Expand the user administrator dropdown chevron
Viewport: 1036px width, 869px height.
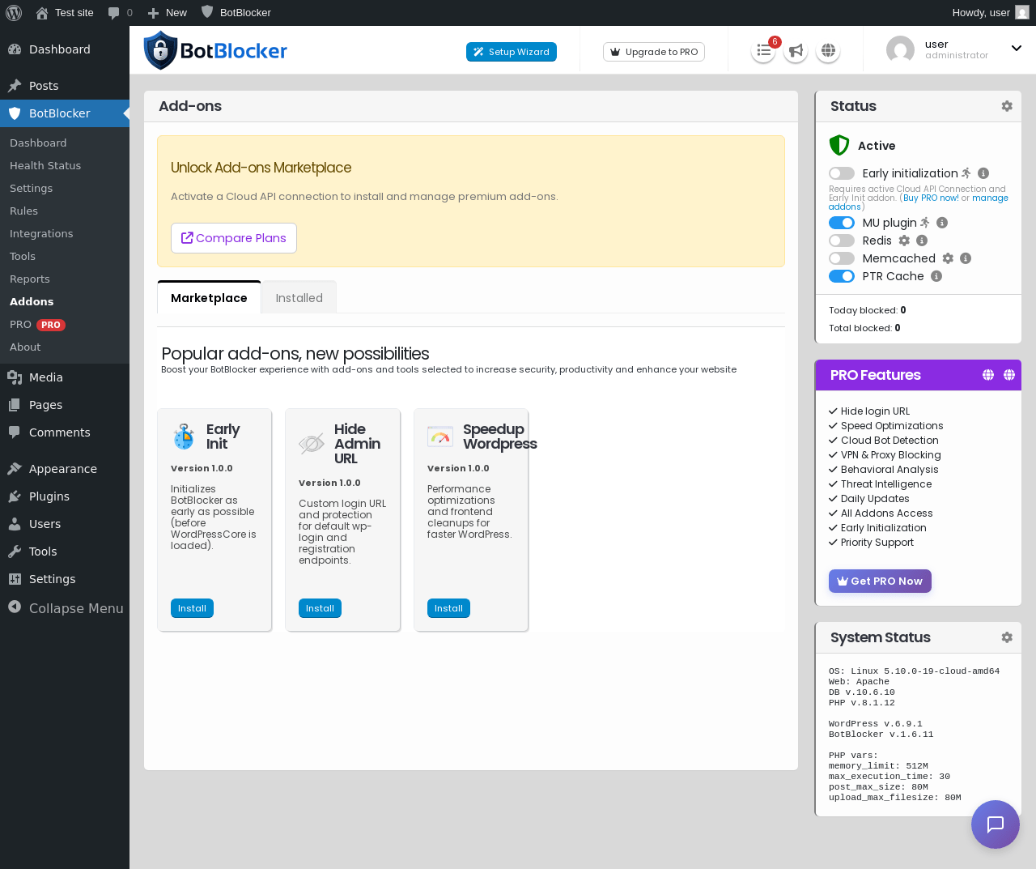coord(1017,49)
